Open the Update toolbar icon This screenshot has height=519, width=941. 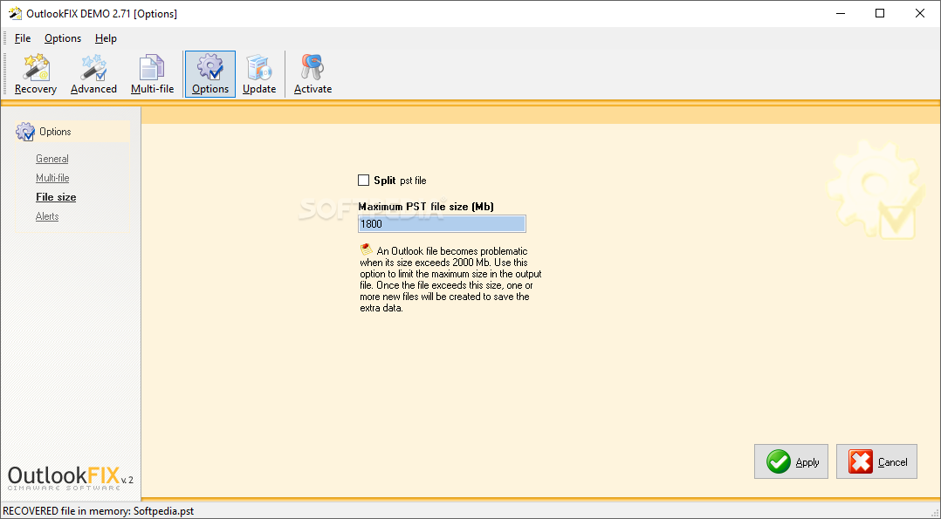[x=259, y=74]
